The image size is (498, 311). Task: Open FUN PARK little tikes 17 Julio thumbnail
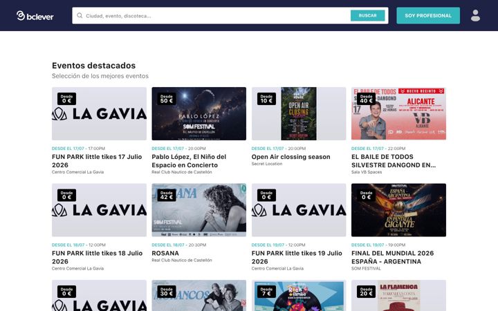[x=99, y=113]
